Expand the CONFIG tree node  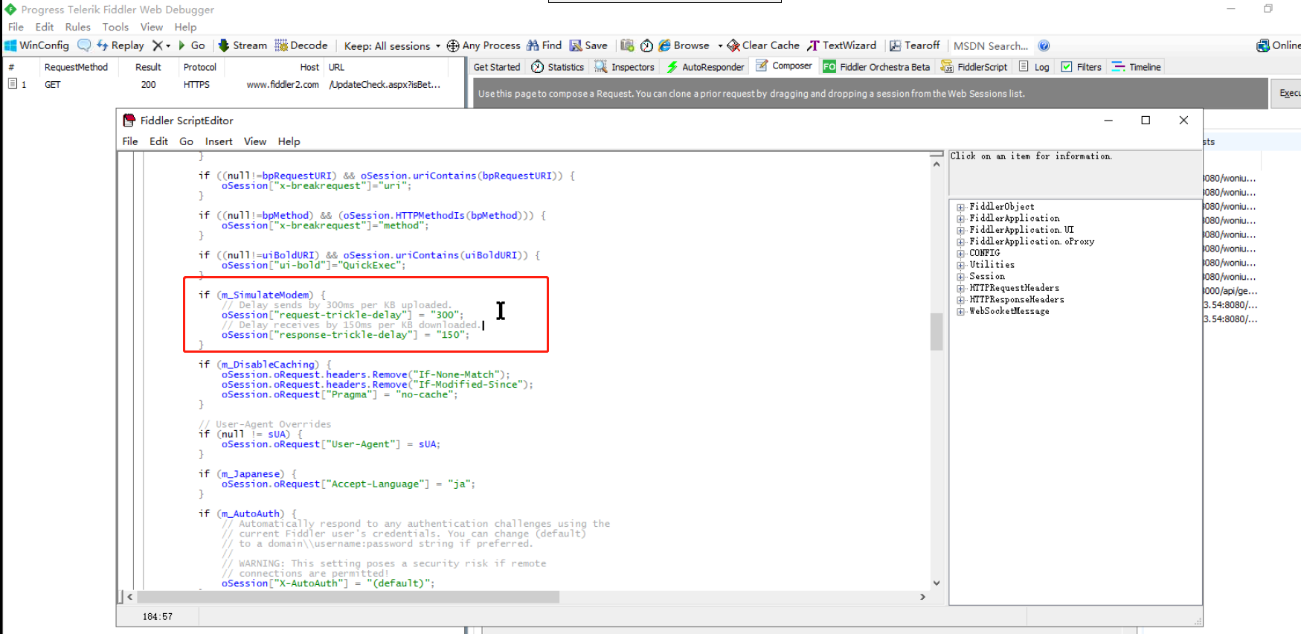(961, 254)
